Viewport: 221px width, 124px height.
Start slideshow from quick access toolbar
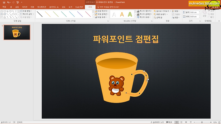[x=17, y=2]
